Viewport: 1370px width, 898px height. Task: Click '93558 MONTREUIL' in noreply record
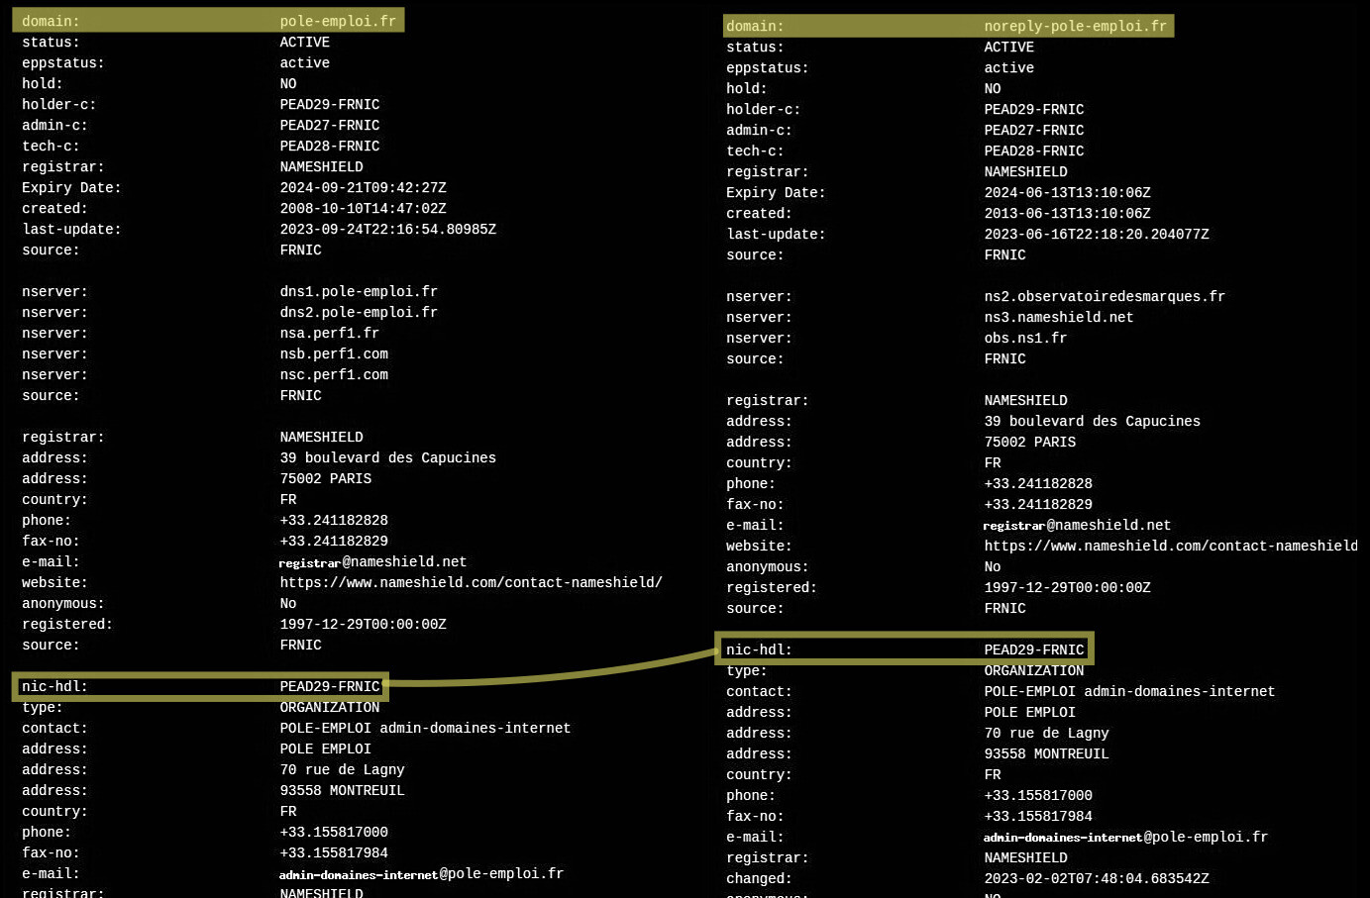coord(1046,753)
